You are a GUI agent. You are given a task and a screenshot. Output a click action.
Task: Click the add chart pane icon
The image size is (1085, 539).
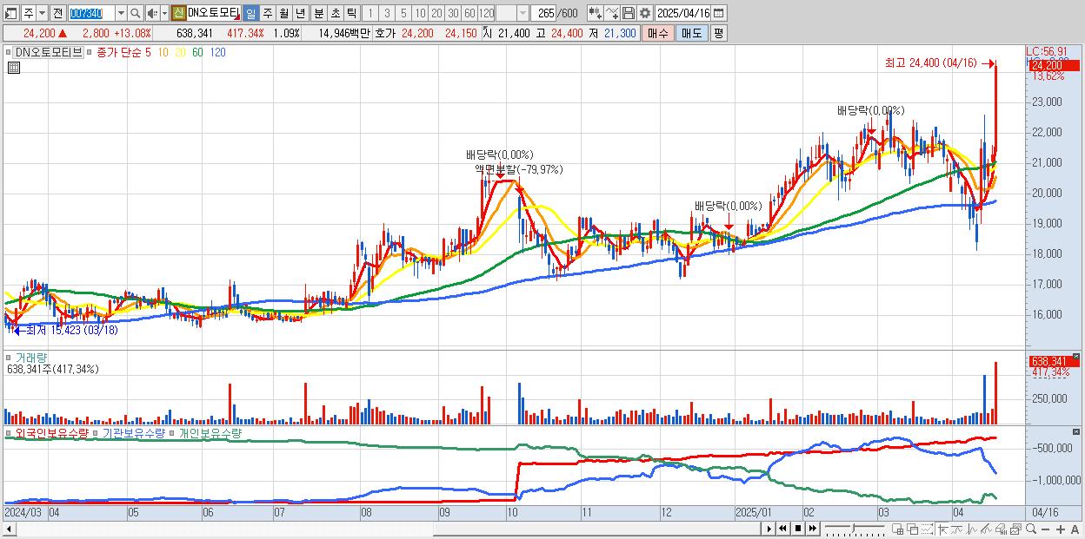(x=897, y=529)
